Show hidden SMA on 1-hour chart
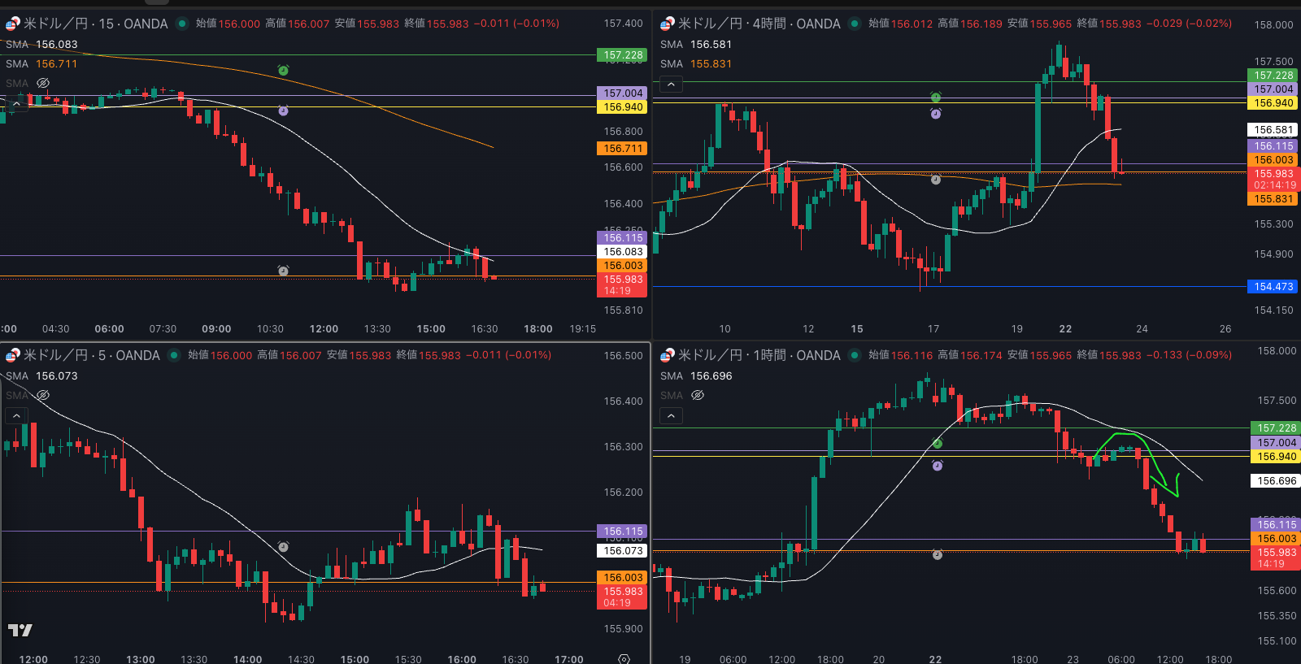Viewport: 1301px width, 664px height. 697,395
